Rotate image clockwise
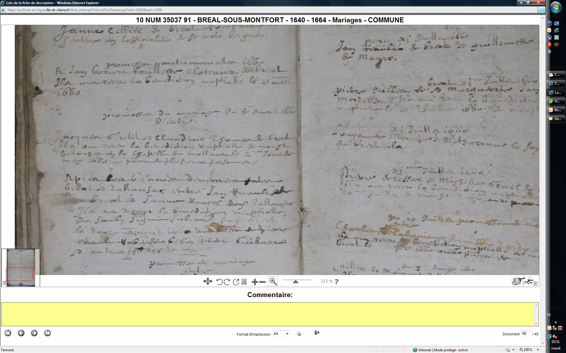Screen dimensions: 566x353 point(227,282)
